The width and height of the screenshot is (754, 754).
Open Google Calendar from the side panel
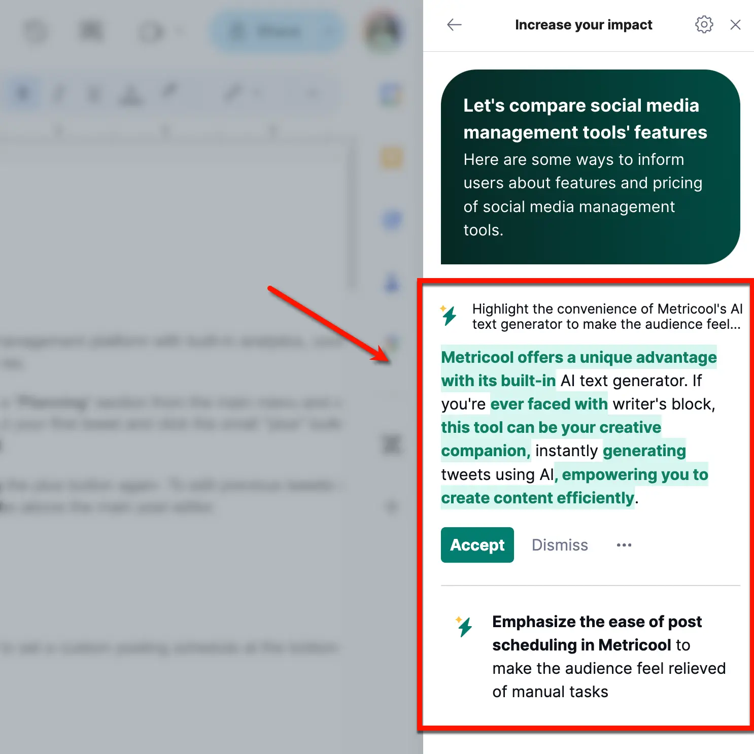coord(391,93)
